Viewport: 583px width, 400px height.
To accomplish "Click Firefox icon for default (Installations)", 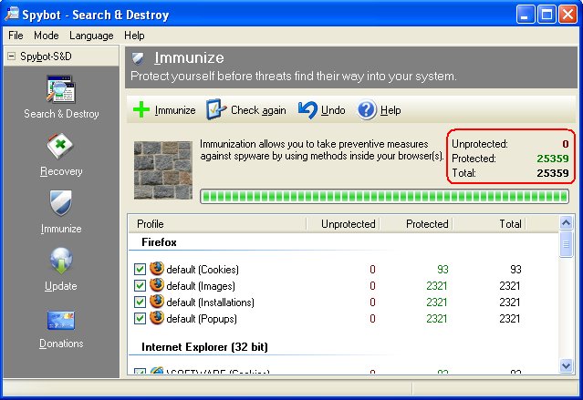I will 157,302.
